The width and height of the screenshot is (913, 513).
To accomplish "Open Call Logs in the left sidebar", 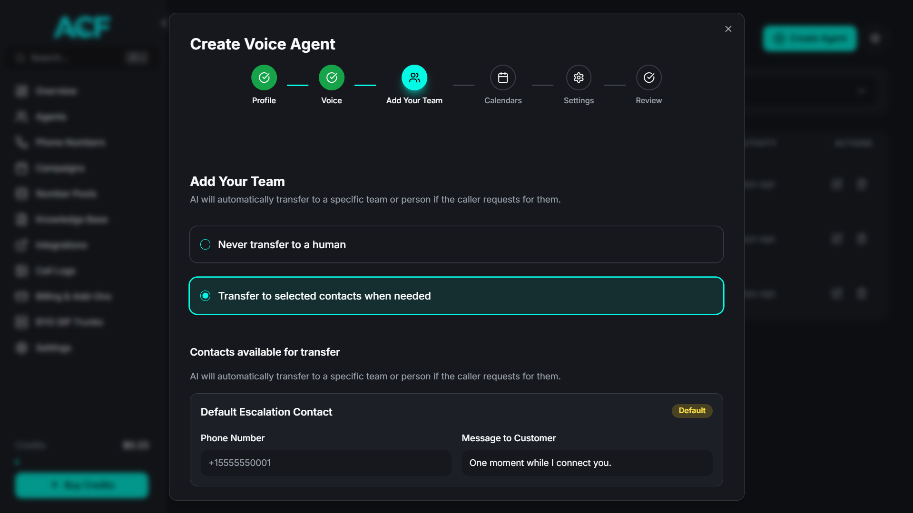I will click(55, 271).
